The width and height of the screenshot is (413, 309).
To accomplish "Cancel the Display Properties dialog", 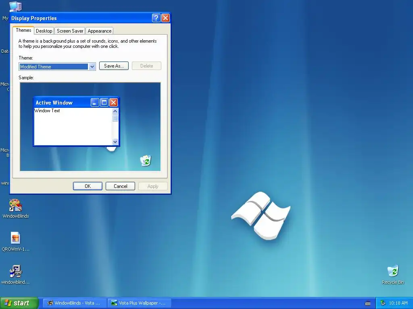I will coord(120,186).
